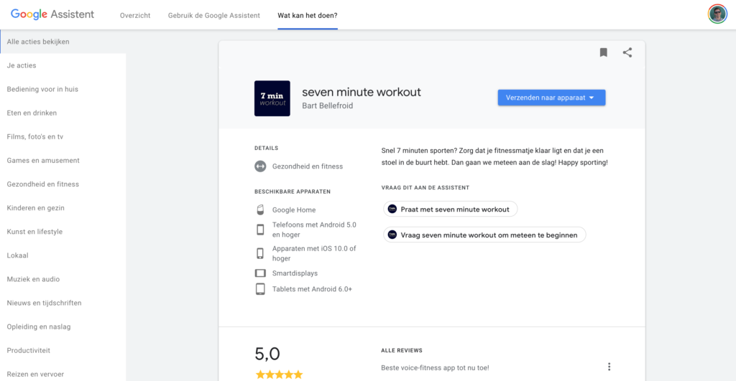The width and height of the screenshot is (736, 381).
Task: Open Films, foto's en tv category
Action: 63,137
